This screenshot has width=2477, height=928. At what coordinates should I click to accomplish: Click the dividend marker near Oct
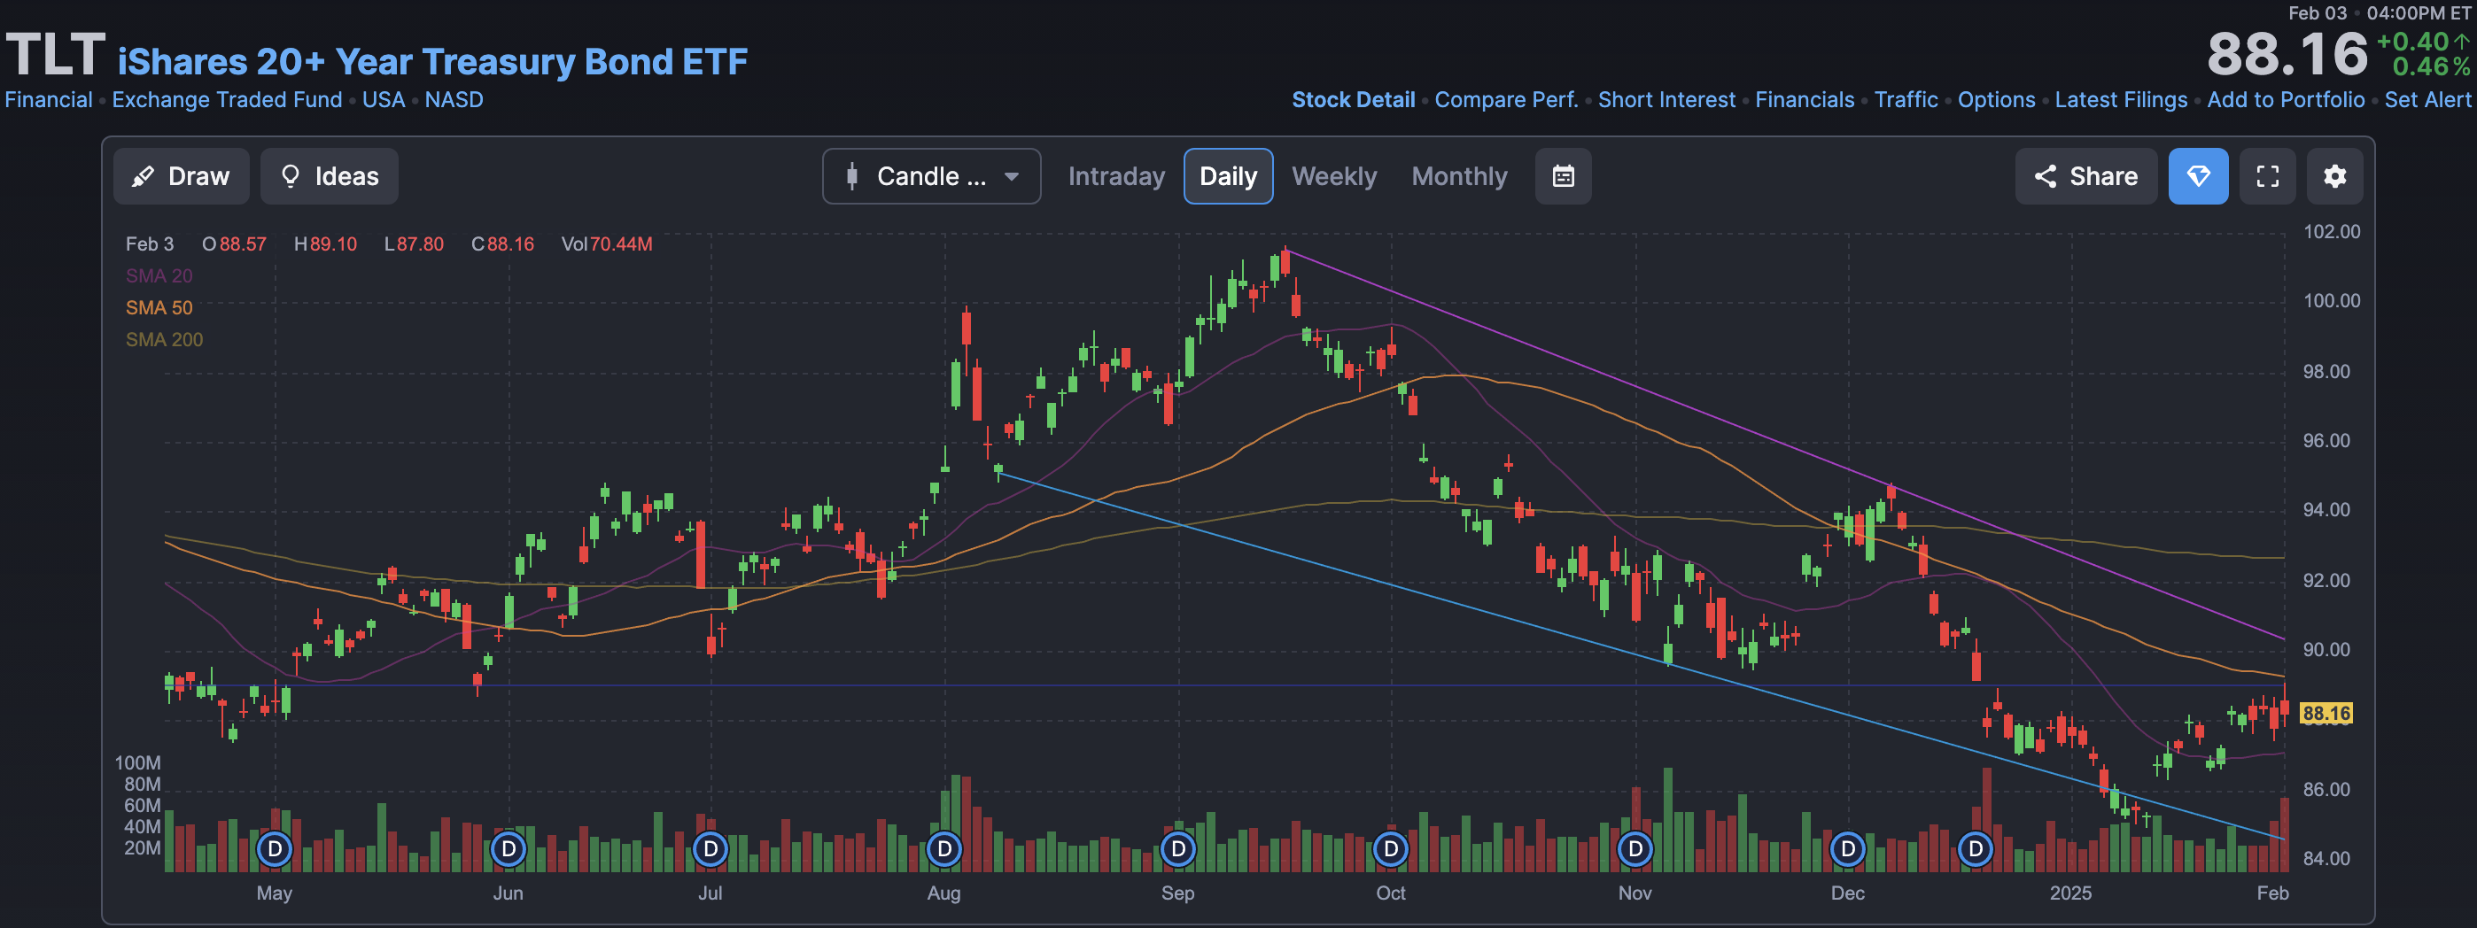click(1390, 848)
